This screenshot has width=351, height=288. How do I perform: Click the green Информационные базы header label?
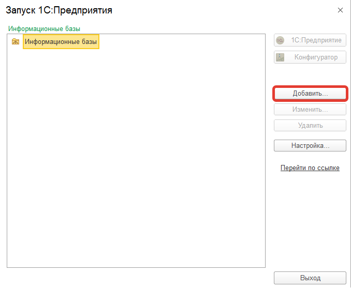44,28
